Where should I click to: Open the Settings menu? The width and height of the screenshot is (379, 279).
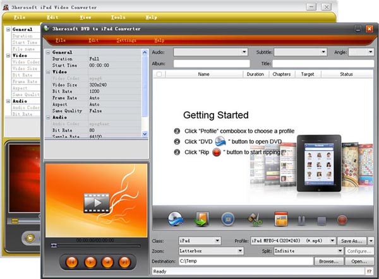126,40
